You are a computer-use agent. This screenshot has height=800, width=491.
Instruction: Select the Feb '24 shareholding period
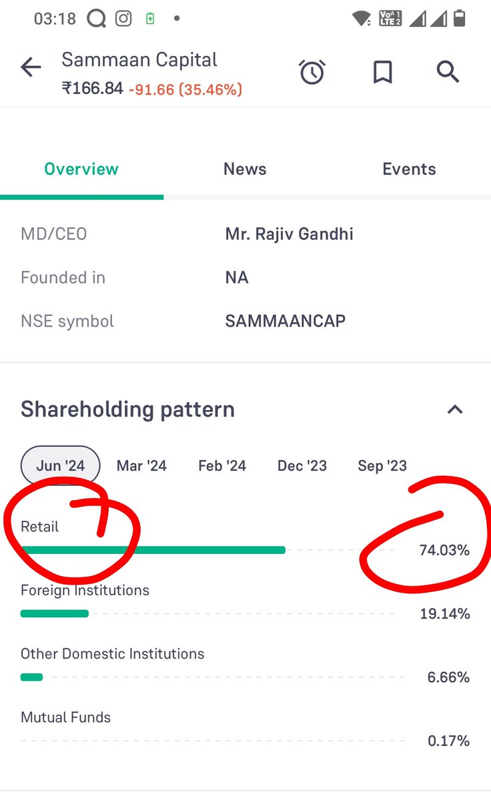[222, 465]
